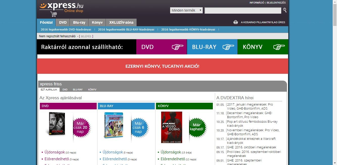Image resolution: width=337 pixels, height=165 pixels.
Task: Click the BLU-RAY column header bar
Action: [126, 106]
